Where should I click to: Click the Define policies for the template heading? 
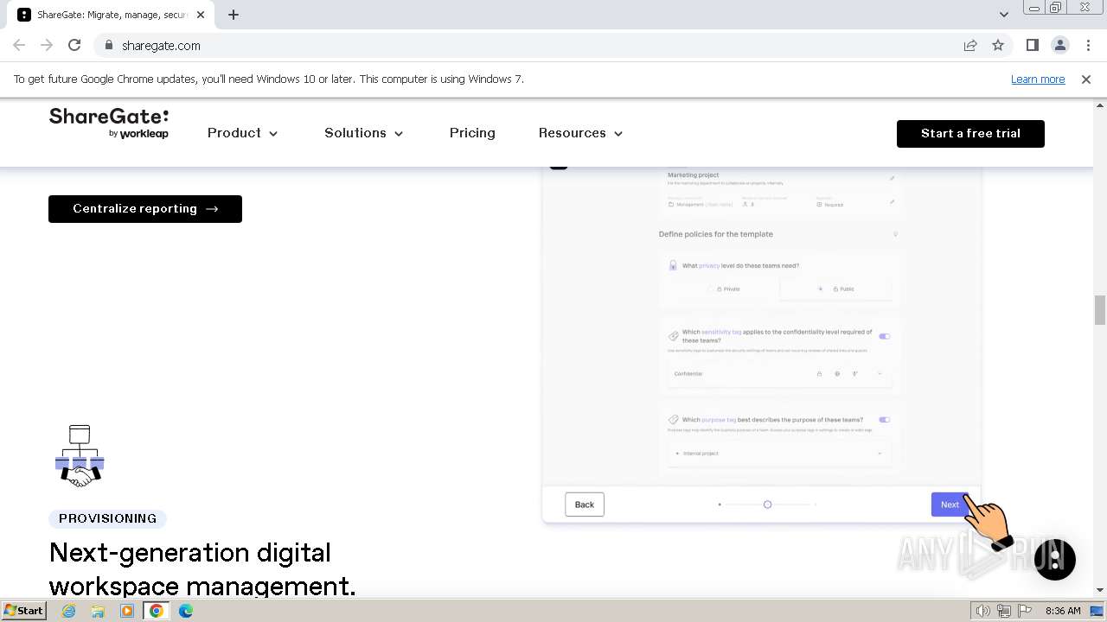tap(716, 234)
